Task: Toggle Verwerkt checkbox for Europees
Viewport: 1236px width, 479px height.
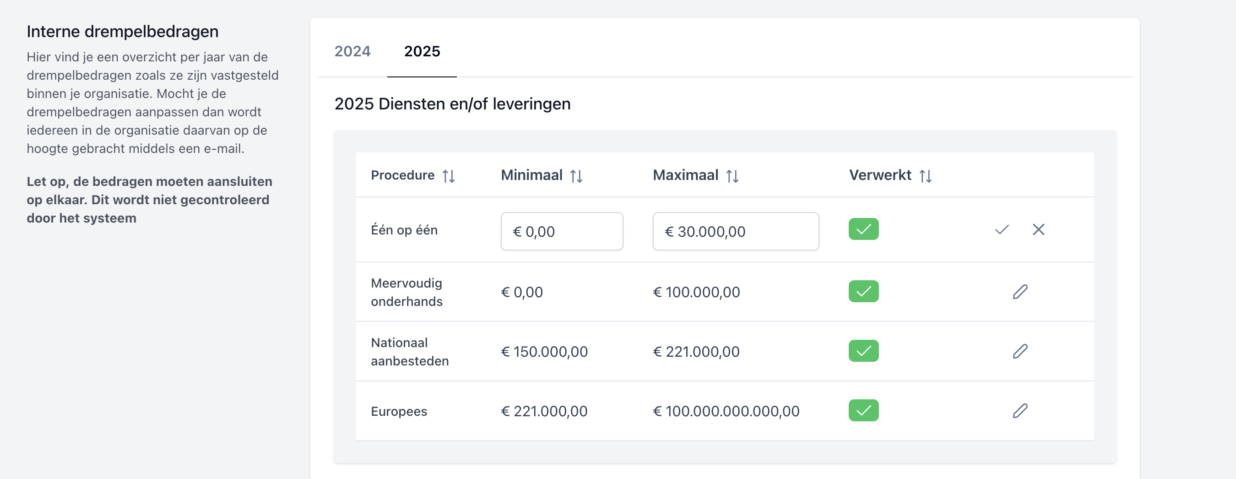Action: pos(863,410)
